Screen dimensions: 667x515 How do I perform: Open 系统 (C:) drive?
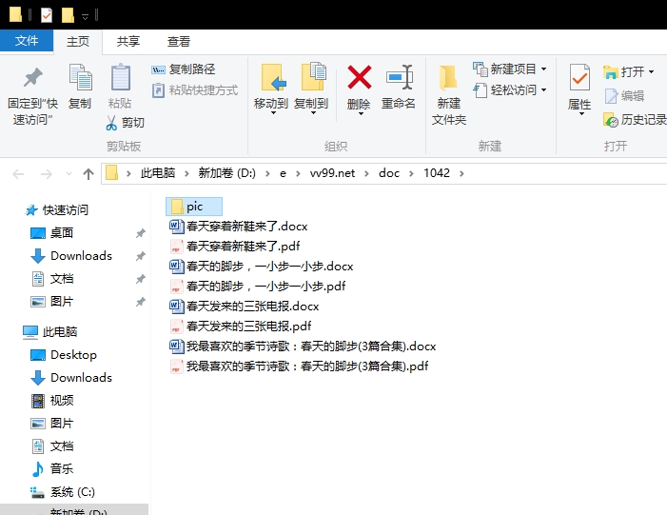pyautogui.click(x=63, y=492)
